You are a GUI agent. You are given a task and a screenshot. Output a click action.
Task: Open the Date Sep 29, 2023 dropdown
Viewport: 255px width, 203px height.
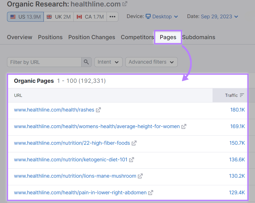click(219, 17)
